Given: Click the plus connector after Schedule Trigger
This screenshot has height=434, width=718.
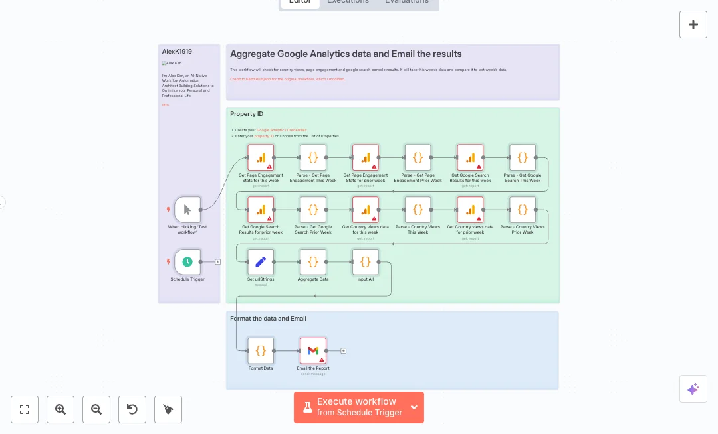Looking at the screenshot, I should pyautogui.click(x=218, y=262).
